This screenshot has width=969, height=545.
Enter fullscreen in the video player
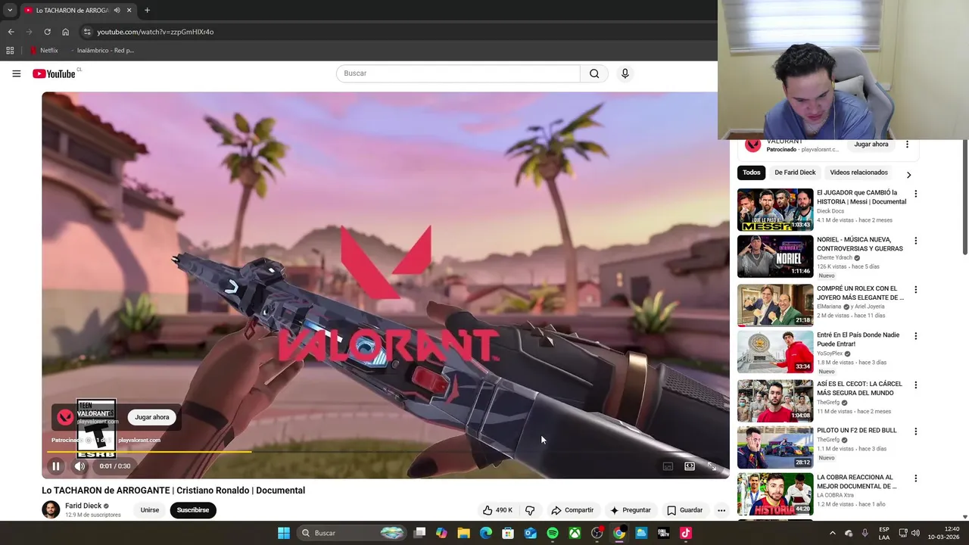pyautogui.click(x=712, y=466)
